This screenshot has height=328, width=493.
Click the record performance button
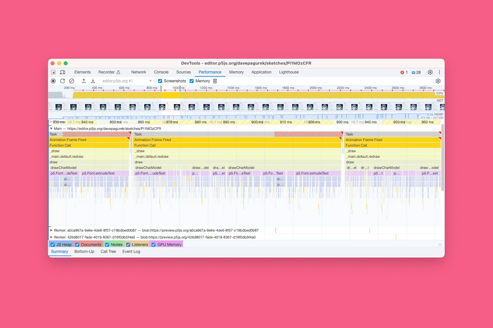tap(53, 81)
